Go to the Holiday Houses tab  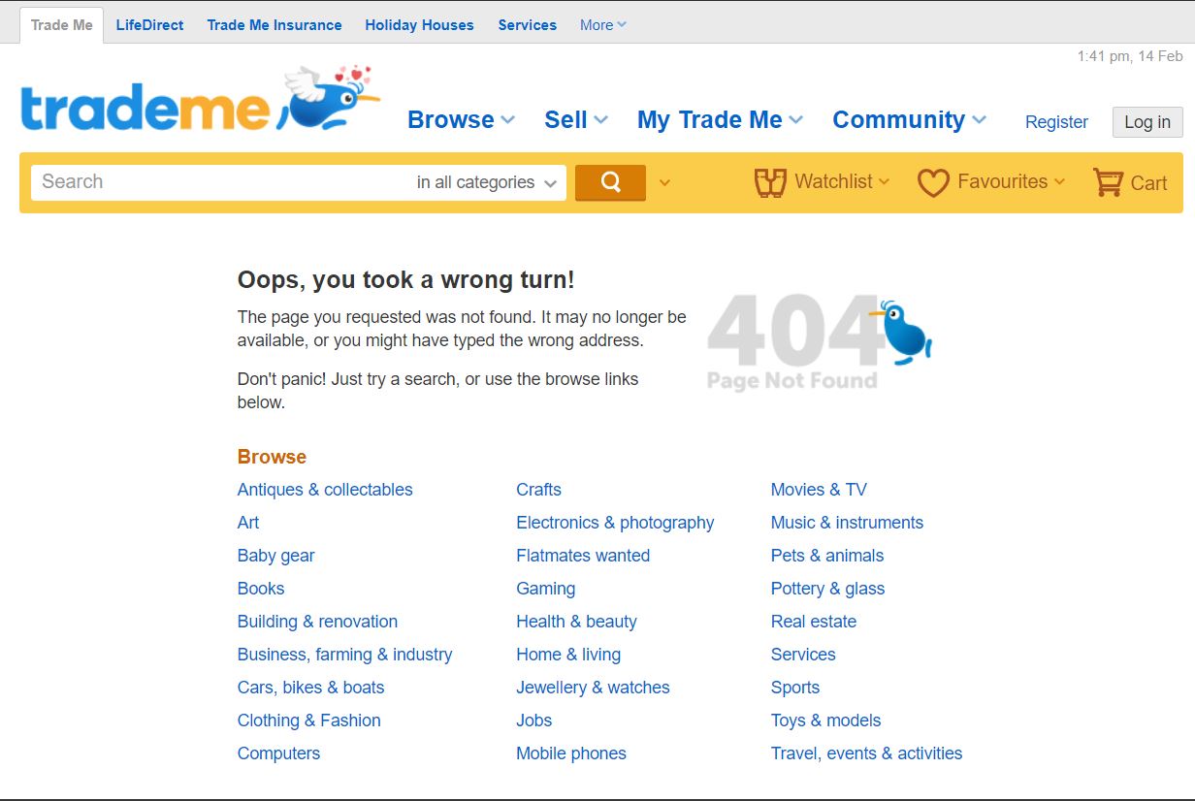pyautogui.click(x=419, y=25)
